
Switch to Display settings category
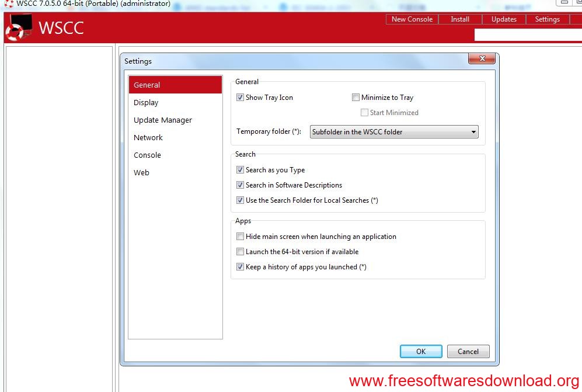(175, 102)
